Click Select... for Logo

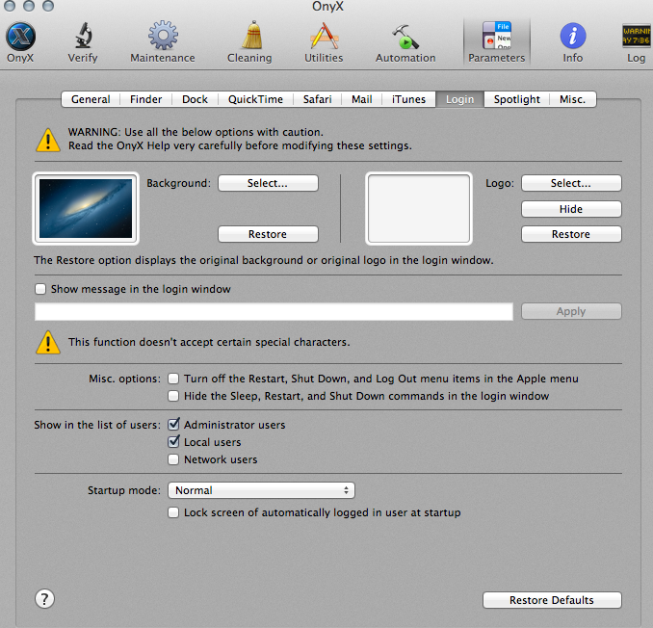coord(571,183)
